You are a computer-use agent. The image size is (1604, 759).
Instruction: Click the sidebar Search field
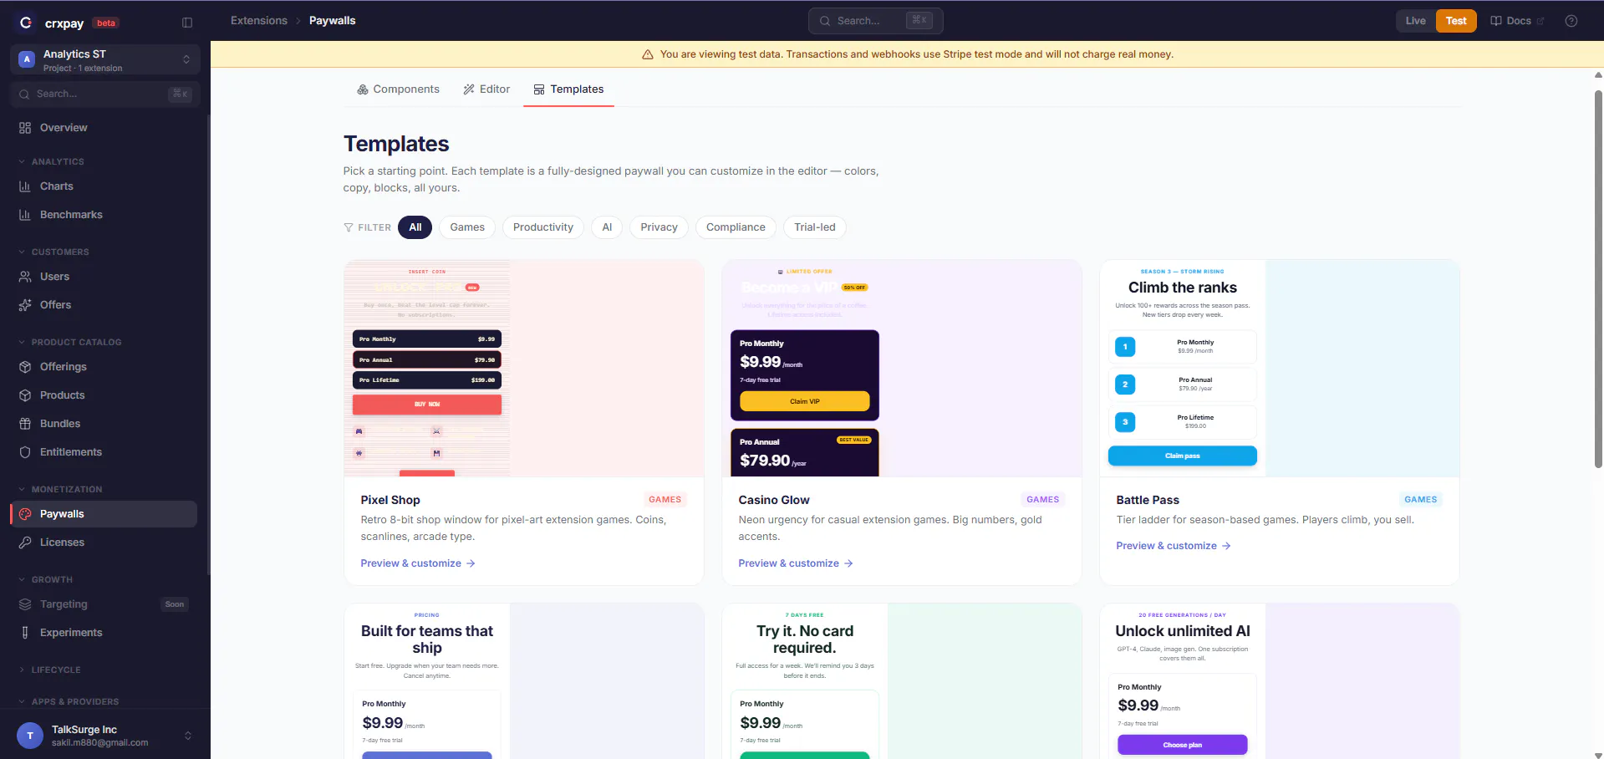tap(105, 94)
